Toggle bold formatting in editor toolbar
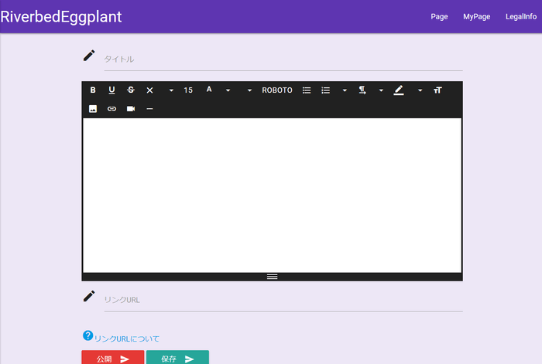Image resolution: width=542 pixels, height=364 pixels. [93, 90]
